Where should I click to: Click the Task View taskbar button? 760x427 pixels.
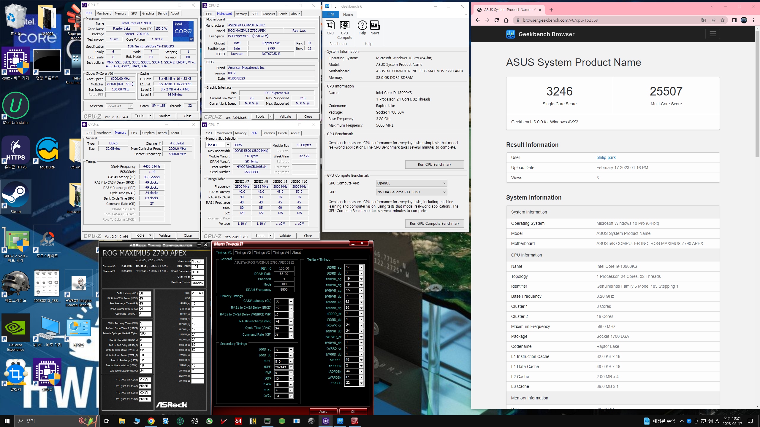107,421
